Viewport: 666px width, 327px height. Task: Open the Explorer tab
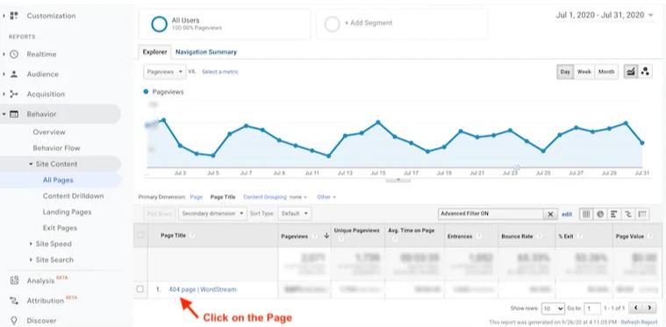(154, 53)
